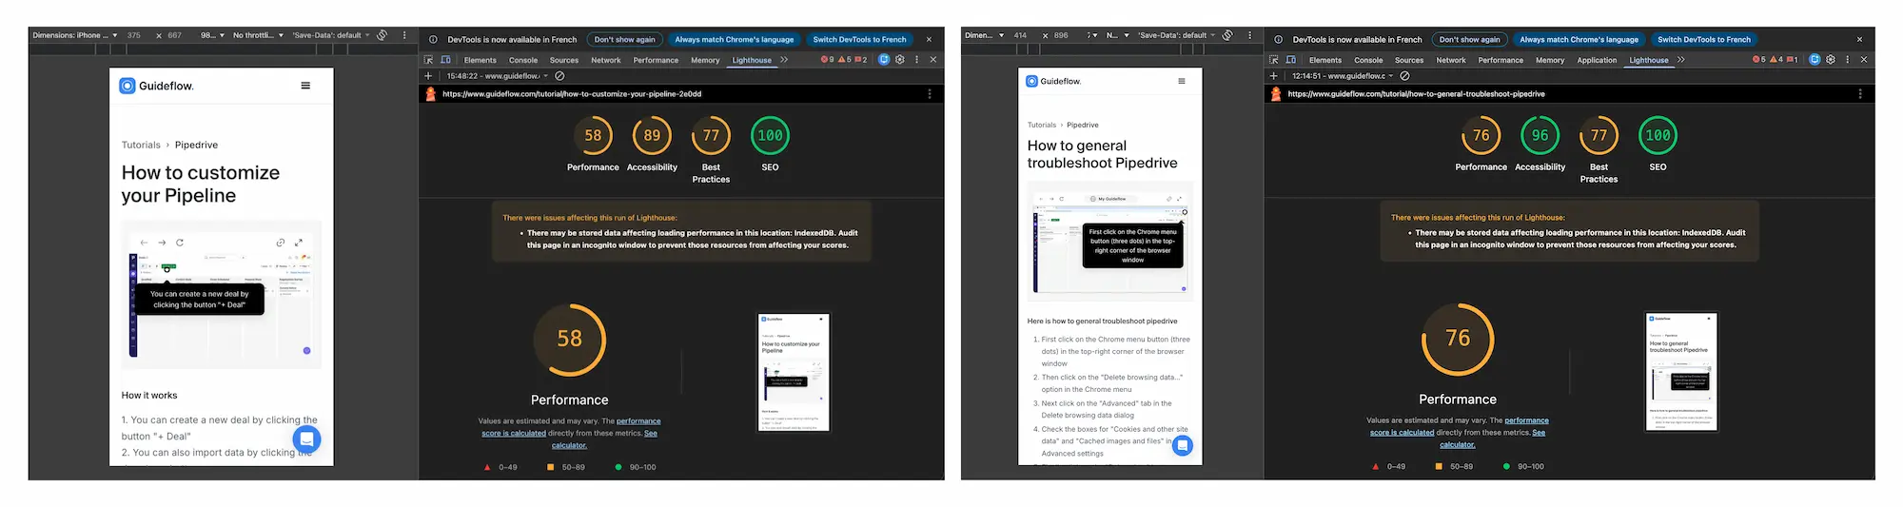Select inspect element tool in right DevTools
The height and width of the screenshot is (507, 1903).
[x=1274, y=59]
